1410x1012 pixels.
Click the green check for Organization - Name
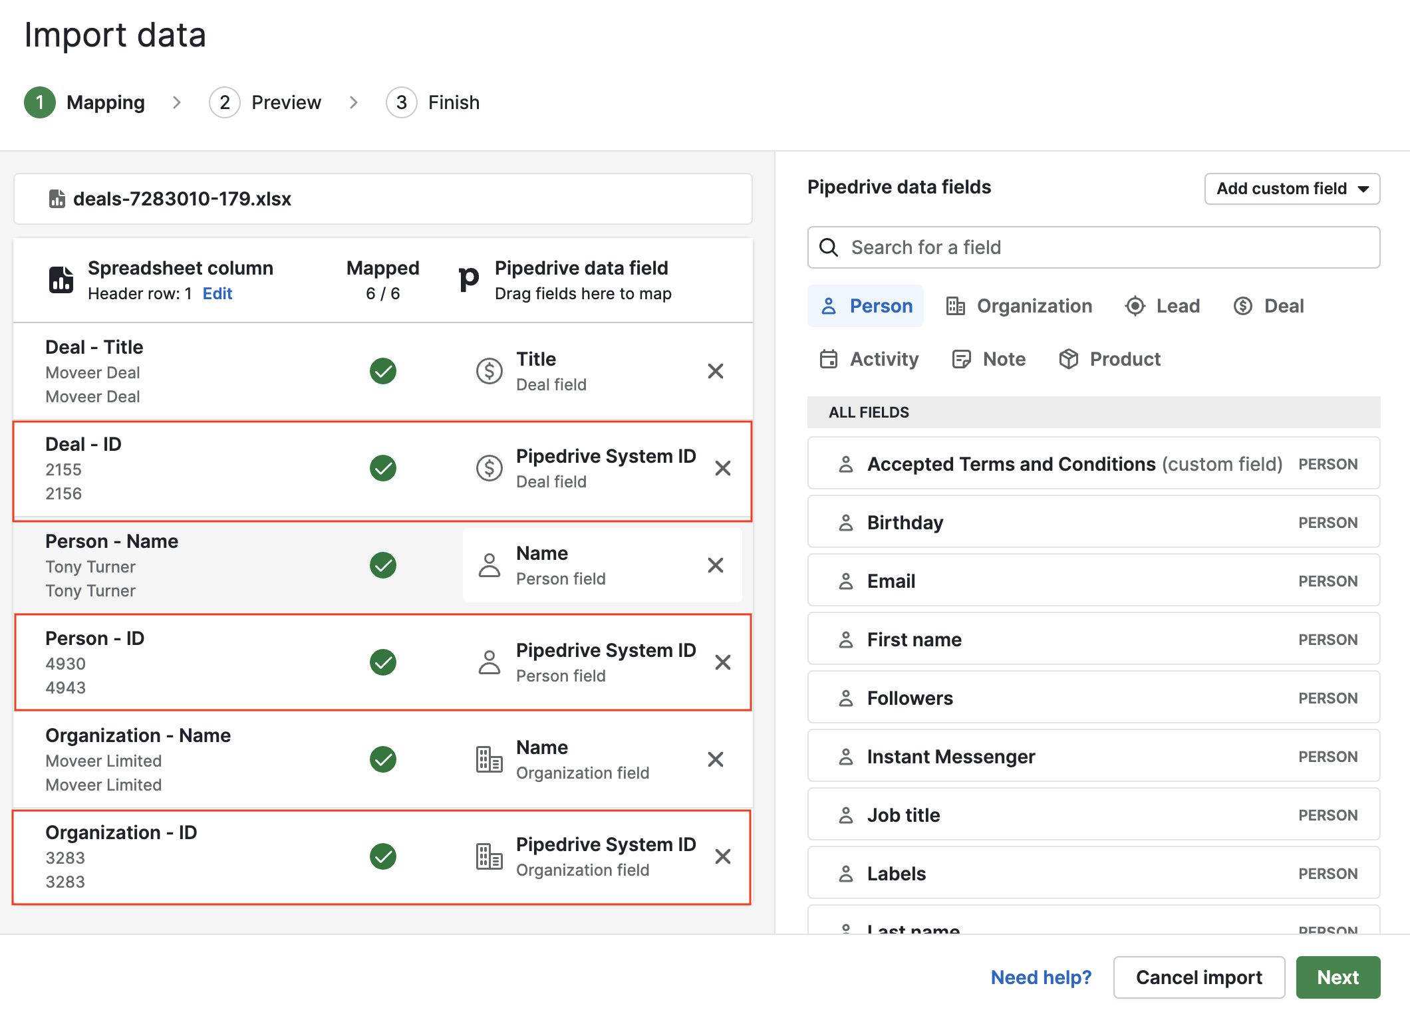383,759
